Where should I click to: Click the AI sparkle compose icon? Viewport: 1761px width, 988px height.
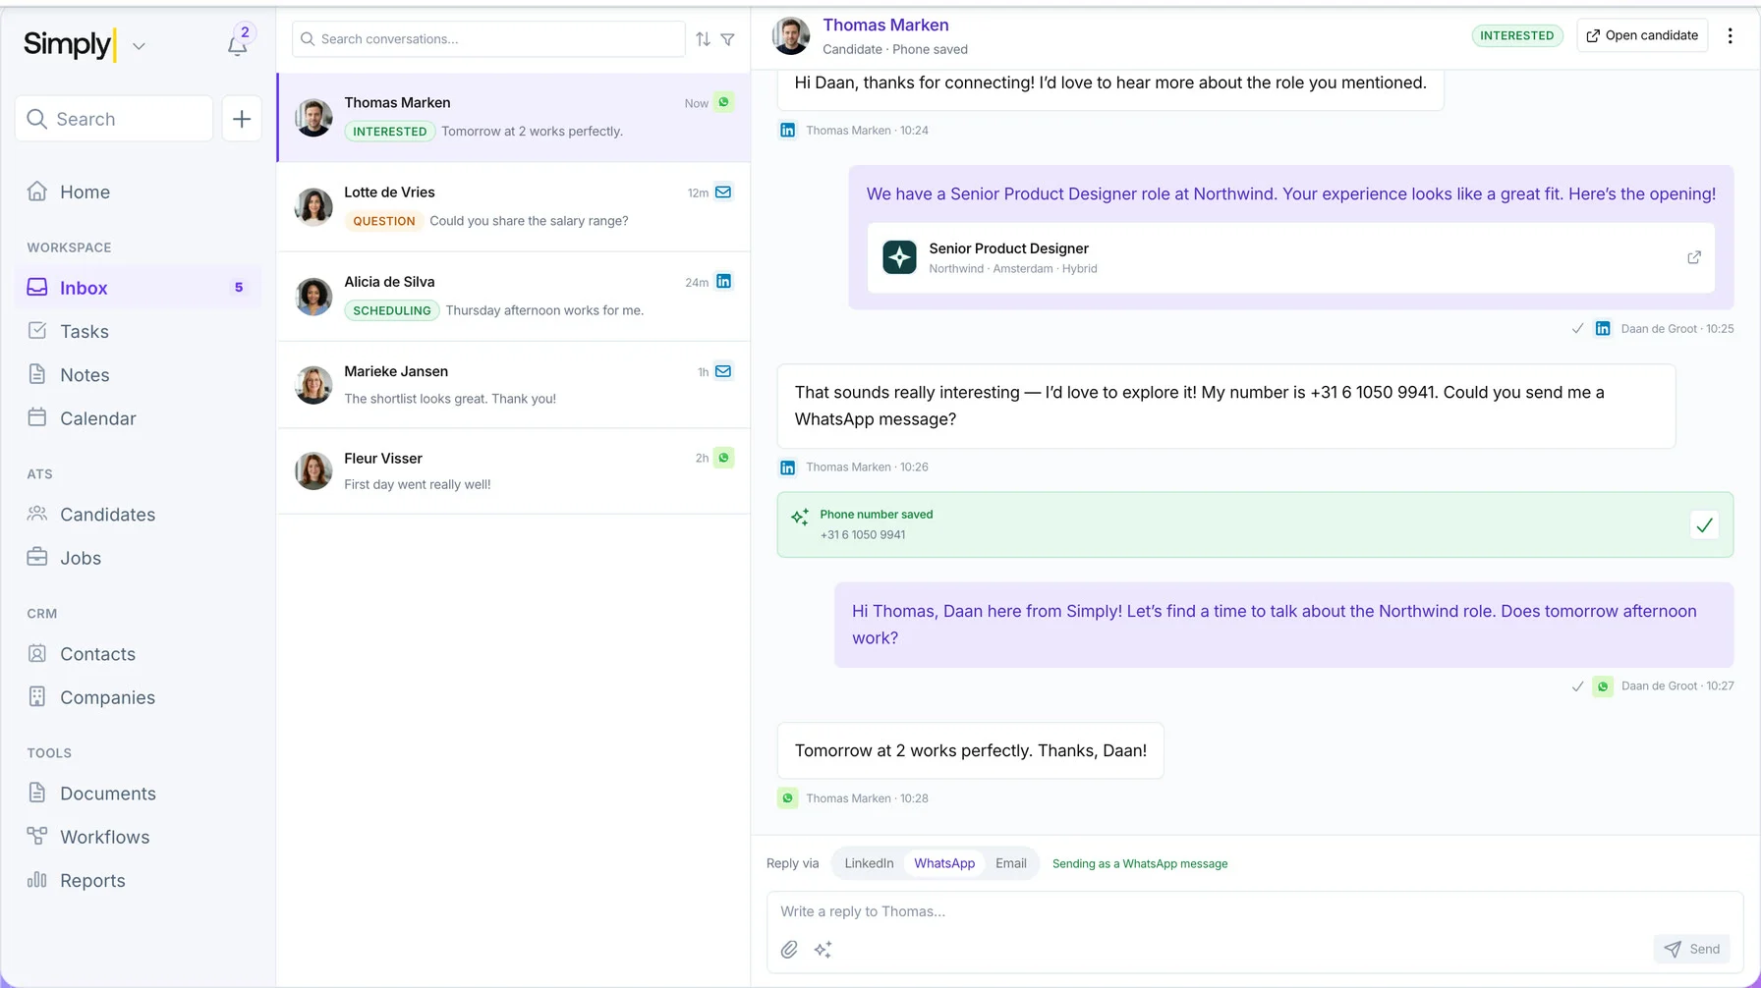824,949
